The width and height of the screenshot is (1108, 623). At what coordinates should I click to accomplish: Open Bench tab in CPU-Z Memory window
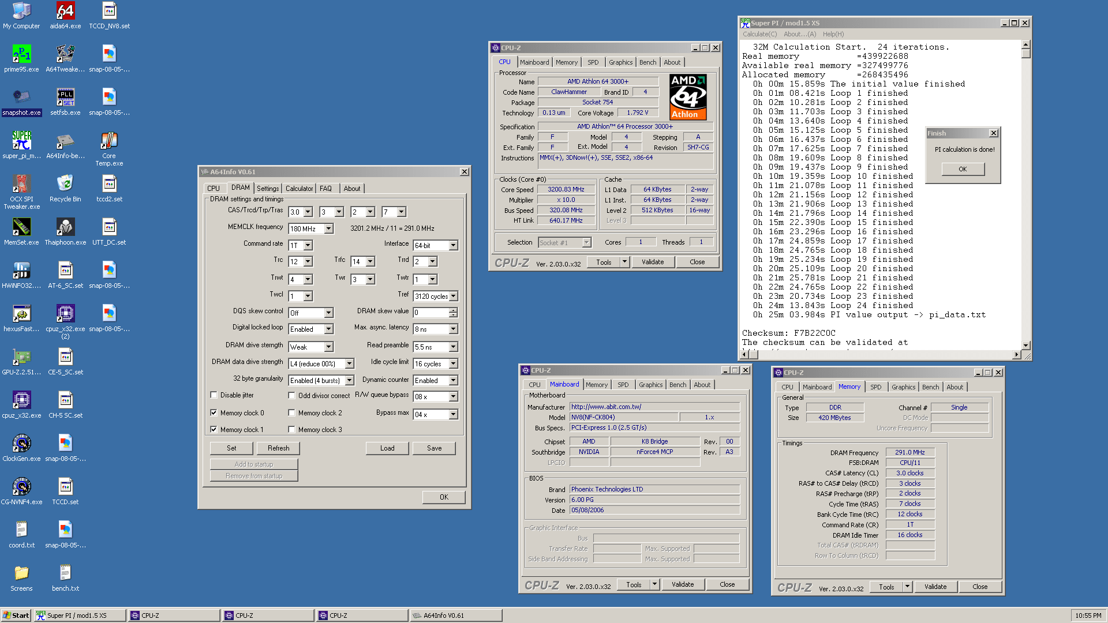point(930,387)
